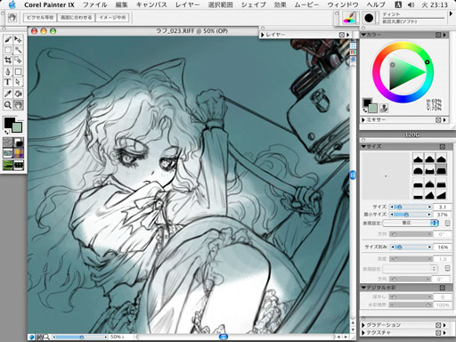Close the グラデーション panel with its box
The height and width of the screenshot is (342, 456).
[438, 325]
